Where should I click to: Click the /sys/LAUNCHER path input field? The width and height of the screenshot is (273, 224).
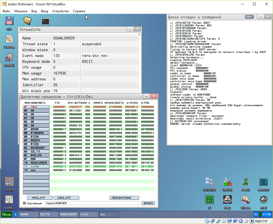(92, 203)
